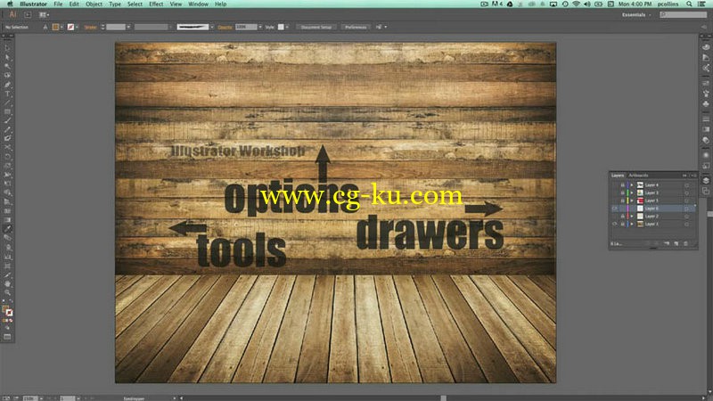
Task: Select the Rectangle tool
Action: (7, 111)
